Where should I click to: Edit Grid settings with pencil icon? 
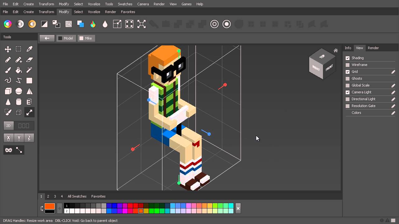click(393, 72)
